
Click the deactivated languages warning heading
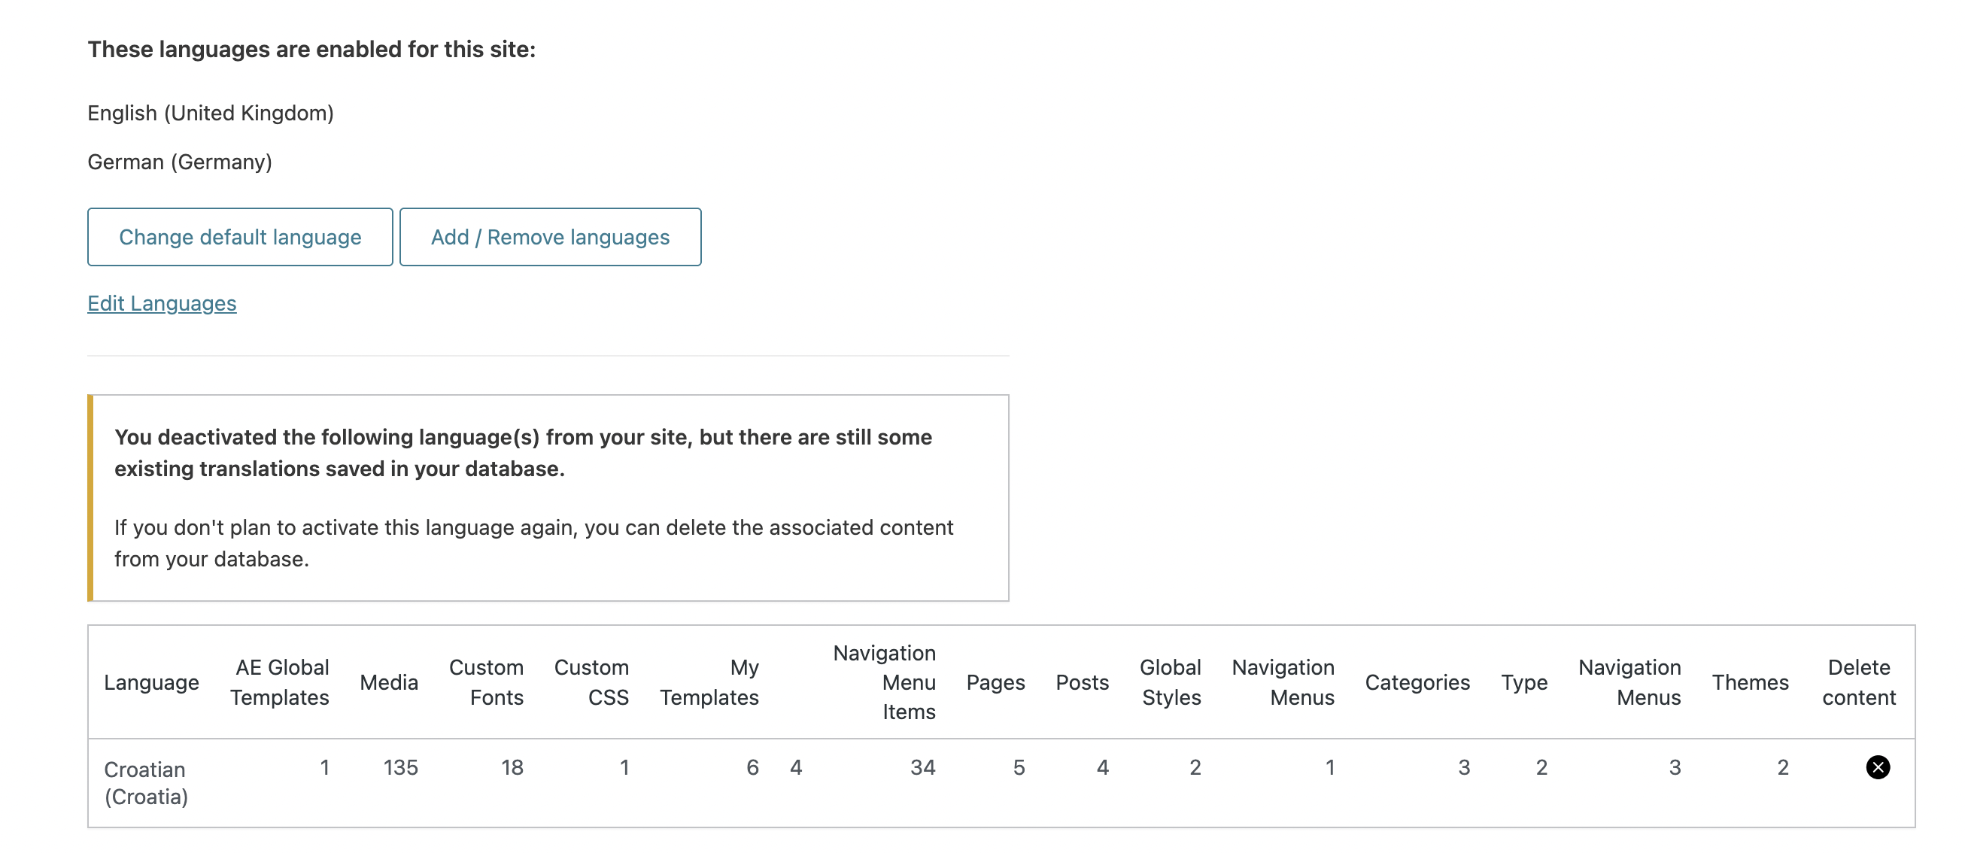click(524, 452)
